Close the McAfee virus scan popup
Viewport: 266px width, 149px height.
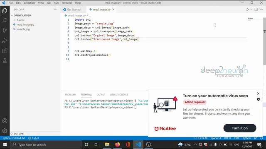[x=258, y=94]
